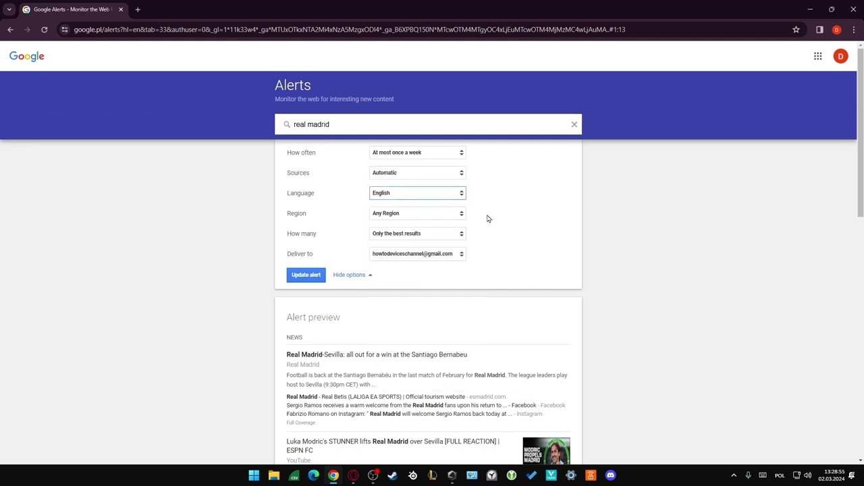Toggle the browser side panel

click(x=819, y=30)
